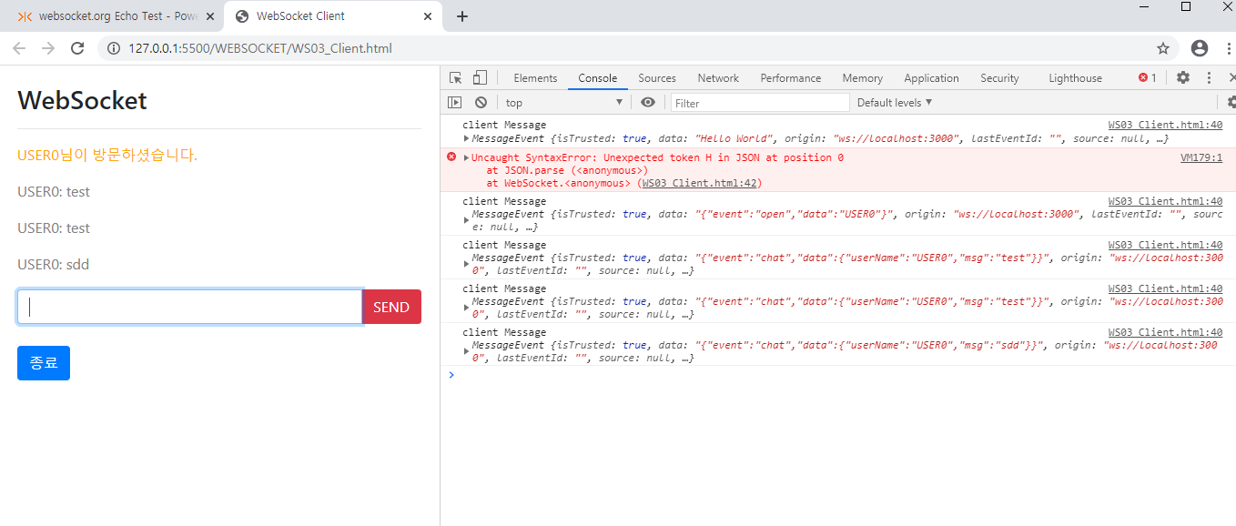Open the Elements panel tab
1236x526 pixels.
pos(535,78)
